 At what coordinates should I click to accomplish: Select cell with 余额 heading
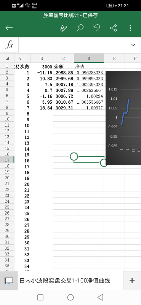coord(64,66)
